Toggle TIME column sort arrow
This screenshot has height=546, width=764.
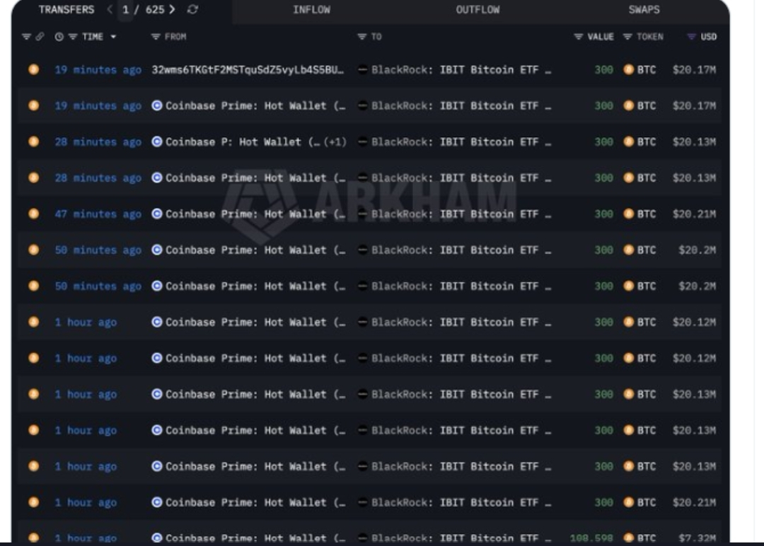tap(113, 37)
